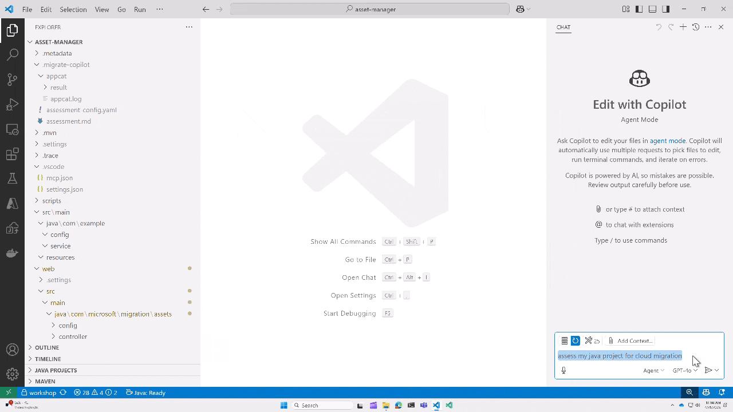733x412 pixels.
Task: Click errors and warnings status indicator
Action: [x=95, y=393]
